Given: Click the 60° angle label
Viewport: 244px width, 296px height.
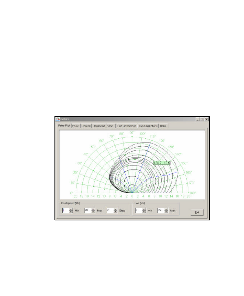Looking at the screenshot, I should point(102,141).
